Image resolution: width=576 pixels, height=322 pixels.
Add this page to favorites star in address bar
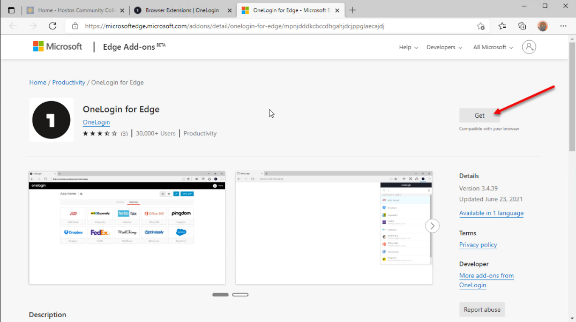coord(481,26)
